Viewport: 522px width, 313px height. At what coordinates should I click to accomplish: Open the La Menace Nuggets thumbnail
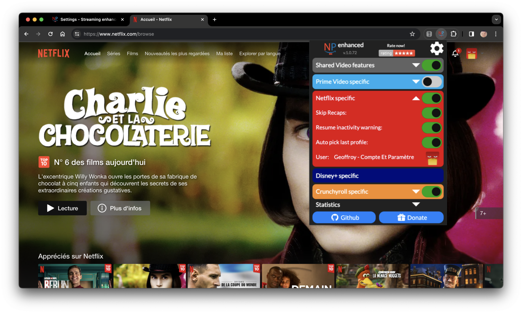[372, 276]
